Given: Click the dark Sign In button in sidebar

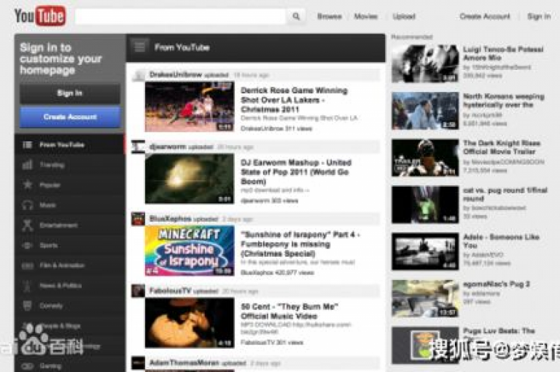Looking at the screenshot, I should (x=70, y=93).
